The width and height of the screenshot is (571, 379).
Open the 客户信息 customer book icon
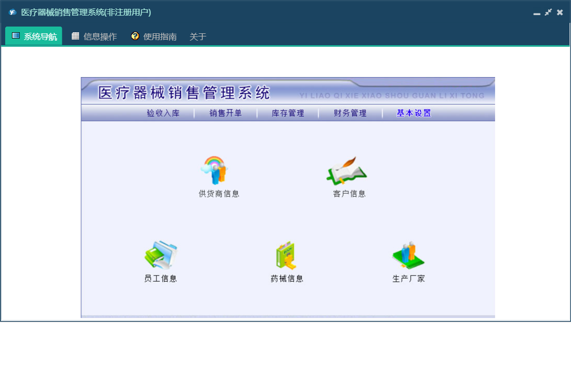[347, 171]
